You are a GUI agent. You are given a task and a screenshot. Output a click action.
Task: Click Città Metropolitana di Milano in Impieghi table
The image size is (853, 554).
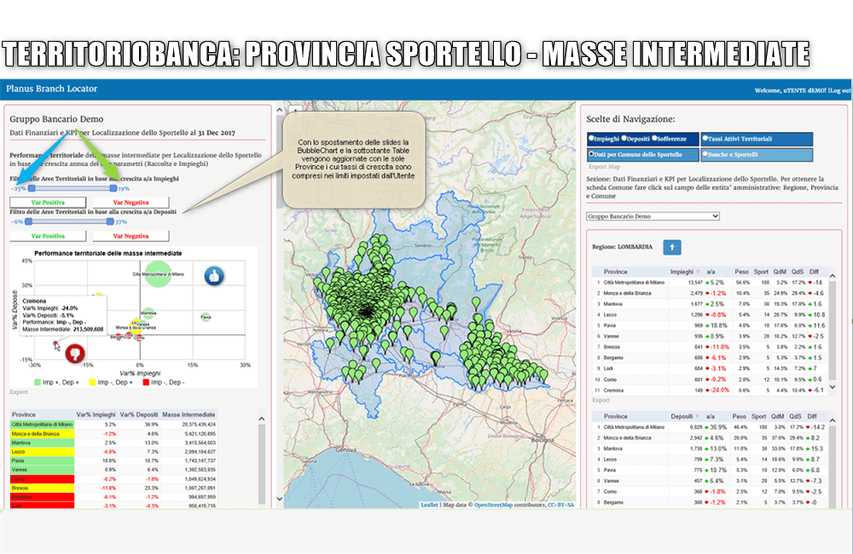point(633,283)
